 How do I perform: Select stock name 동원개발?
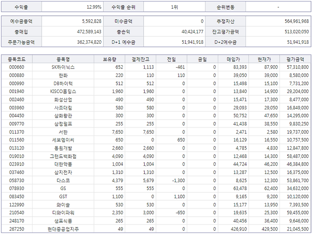(x=63, y=148)
